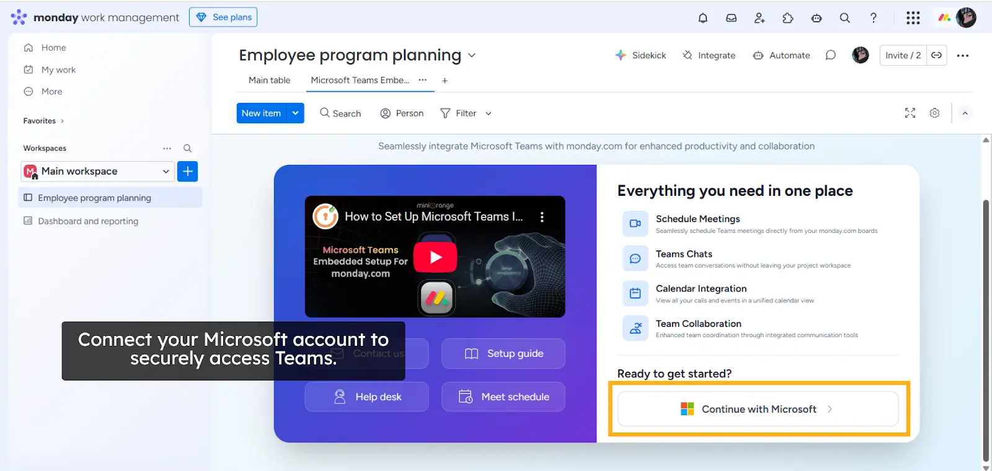Open the Help desk button
The height and width of the screenshot is (471, 992).
366,397
